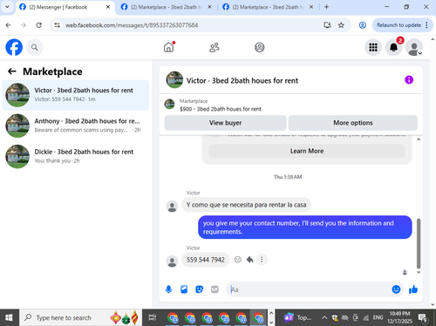
Task: Attach a photo with image icon
Action: [x=184, y=289]
